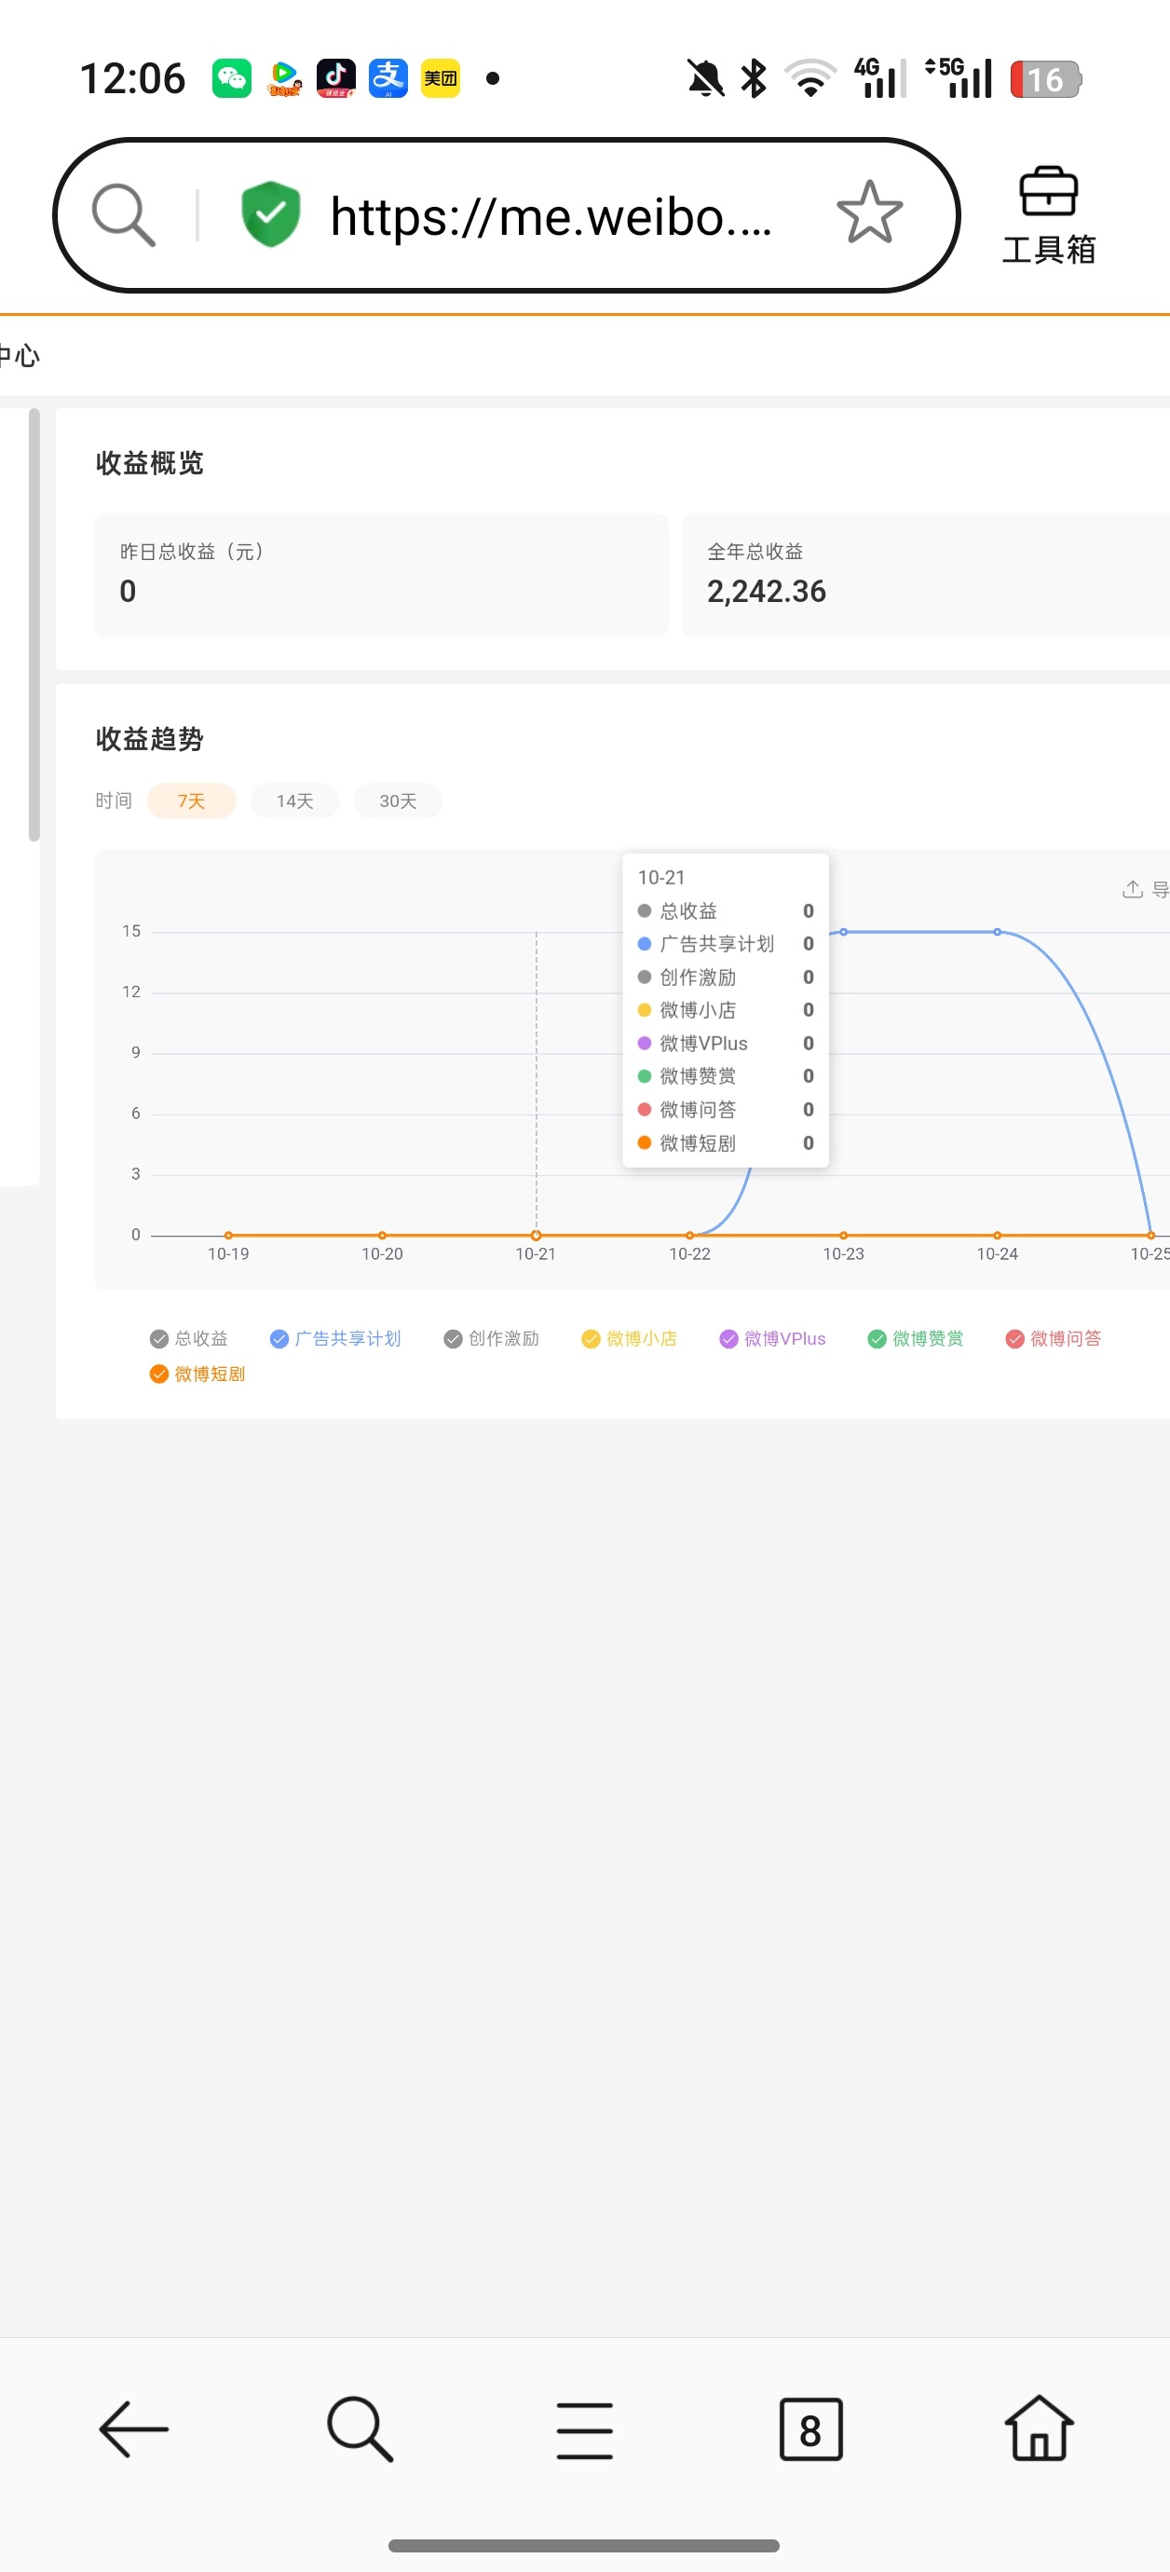This screenshot has height=2572, width=1170.
Task: Tap the 12:06 clock
Action: 133,79
